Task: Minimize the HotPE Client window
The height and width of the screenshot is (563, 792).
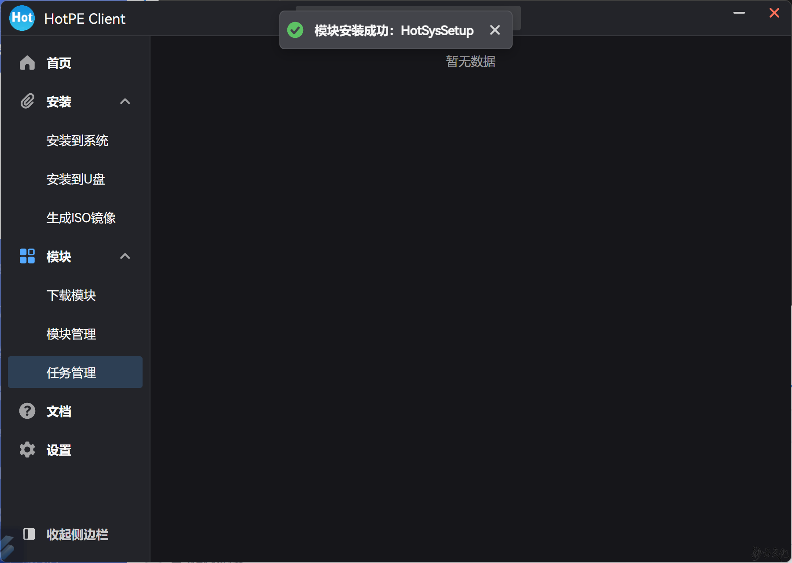Action: click(x=739, y=13)
